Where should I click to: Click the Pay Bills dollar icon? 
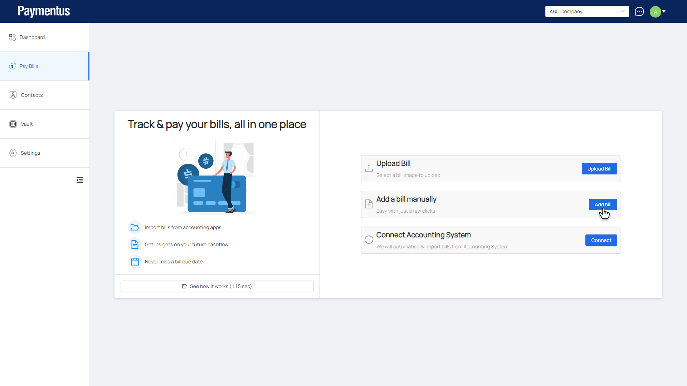tap(13, 66)
